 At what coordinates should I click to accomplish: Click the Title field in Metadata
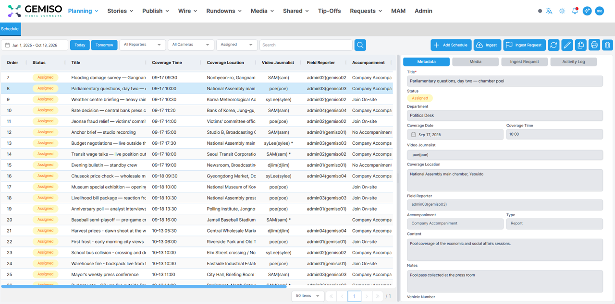(504, 81)
